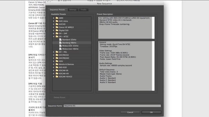Click the Preset Description text scrollbar

(x=153, y=28)
